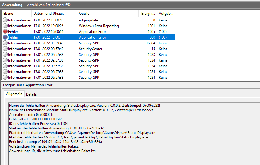Switch to the Details tab

point(31,94)
